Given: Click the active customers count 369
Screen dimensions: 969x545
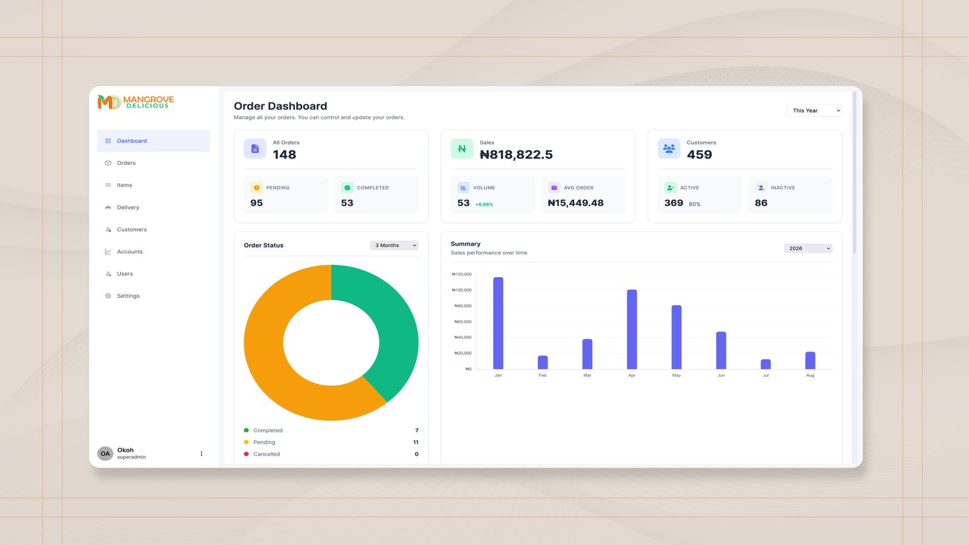Looking at the screenshot, I should [x=673, y=203].
